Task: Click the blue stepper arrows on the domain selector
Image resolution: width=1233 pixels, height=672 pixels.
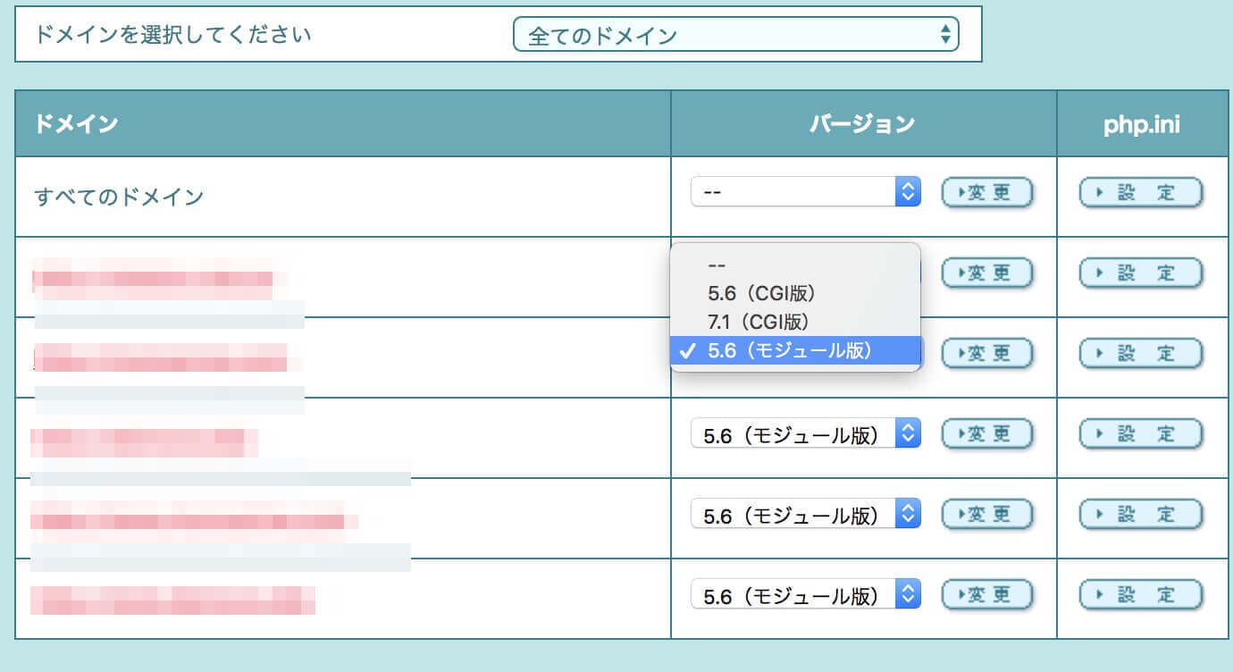Action: 945,33
